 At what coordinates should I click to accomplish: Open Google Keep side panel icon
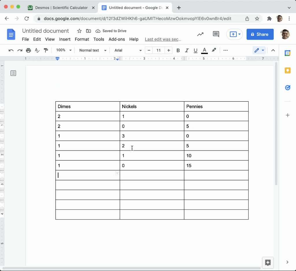point(287,70)
